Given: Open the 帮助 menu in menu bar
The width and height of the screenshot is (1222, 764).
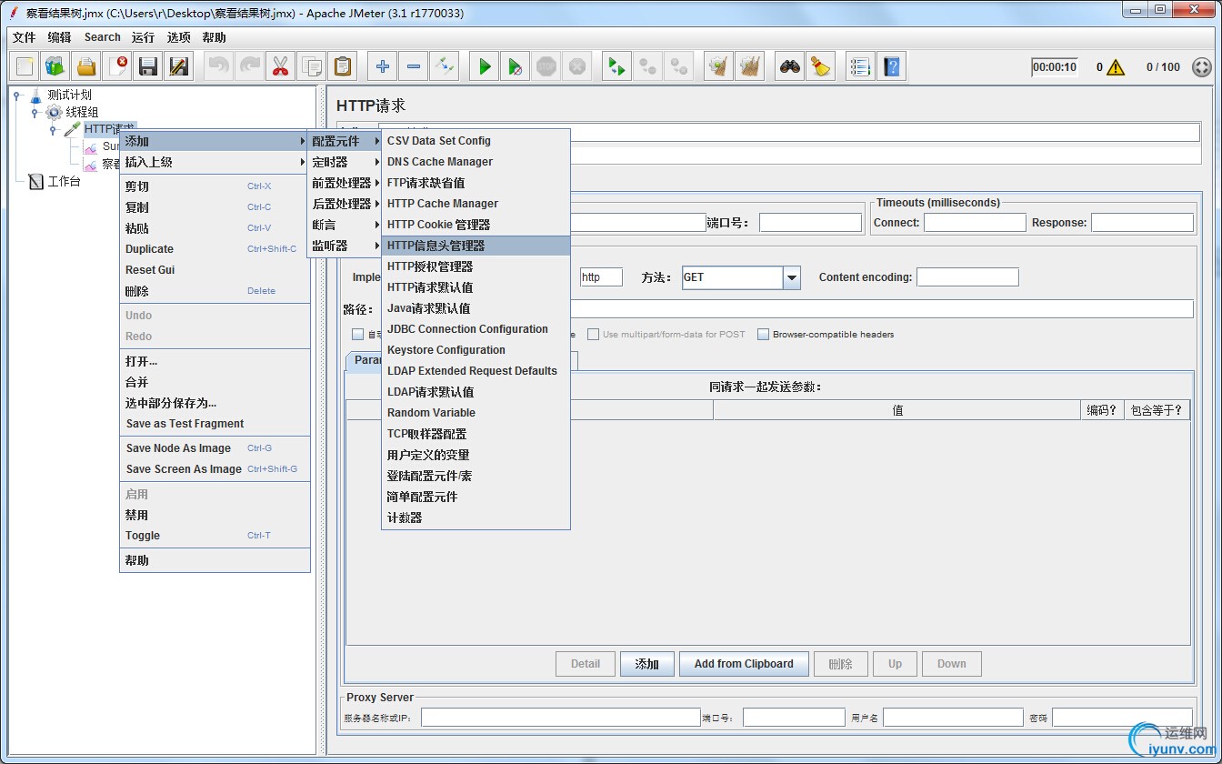Looking at the screenshot, I should click(215, 37).
